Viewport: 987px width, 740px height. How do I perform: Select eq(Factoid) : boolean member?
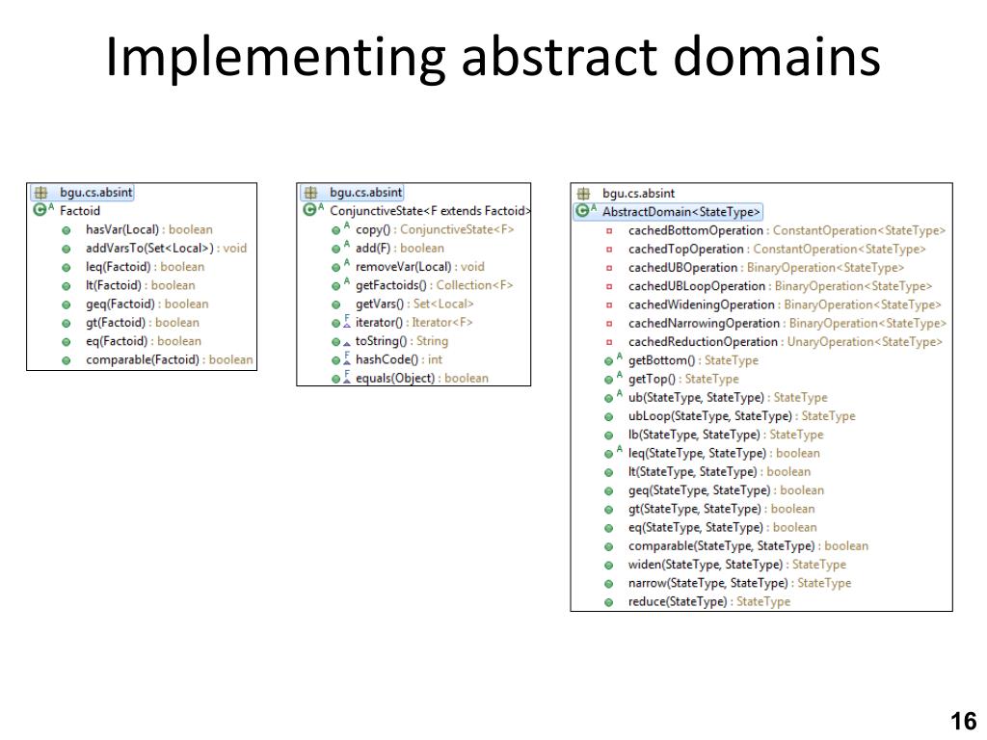[x=144, y=341]
